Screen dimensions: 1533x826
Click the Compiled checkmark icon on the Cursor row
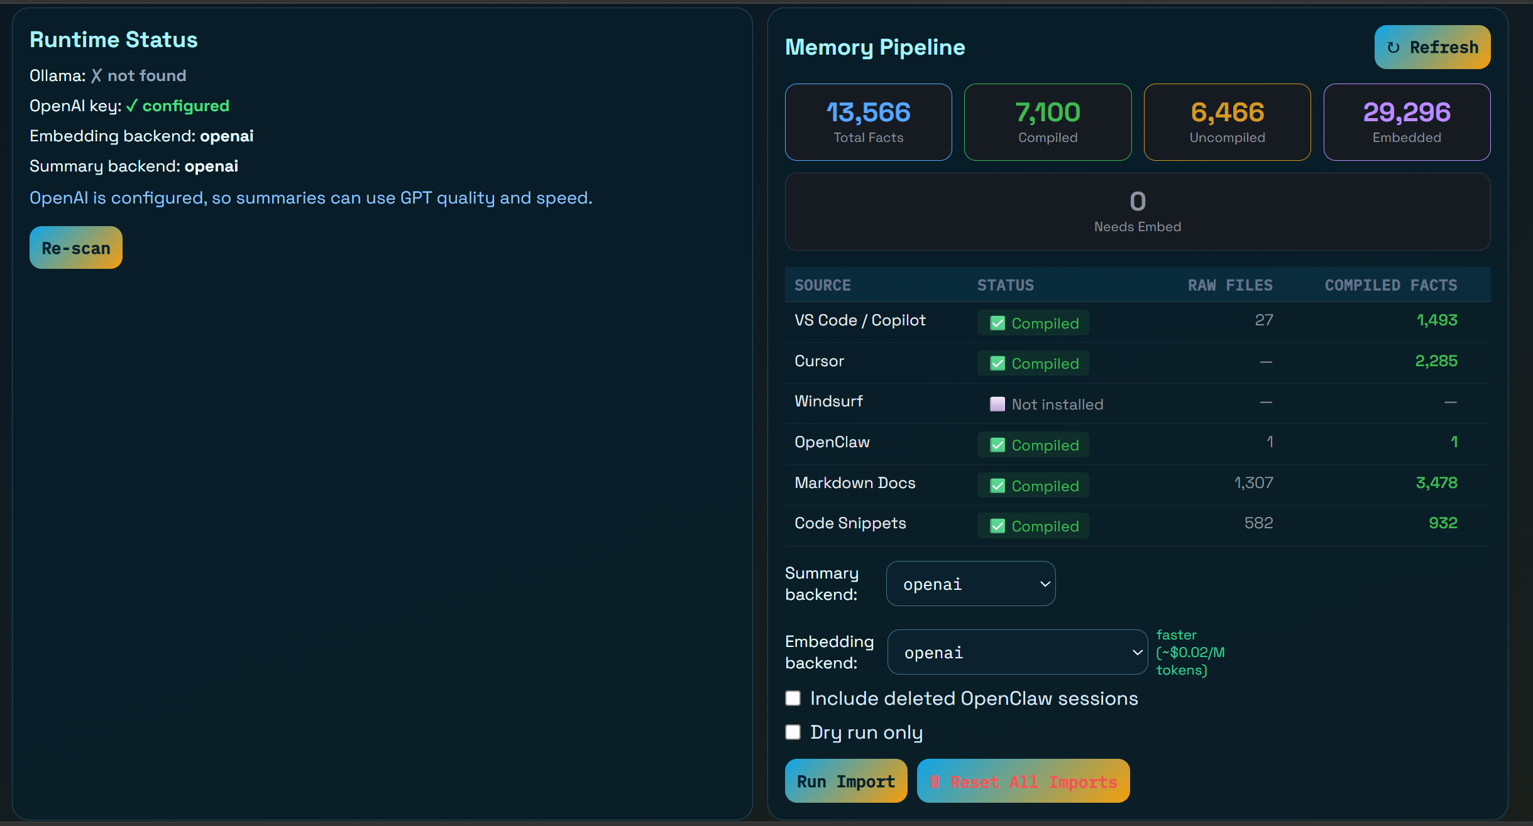[996, 363]
